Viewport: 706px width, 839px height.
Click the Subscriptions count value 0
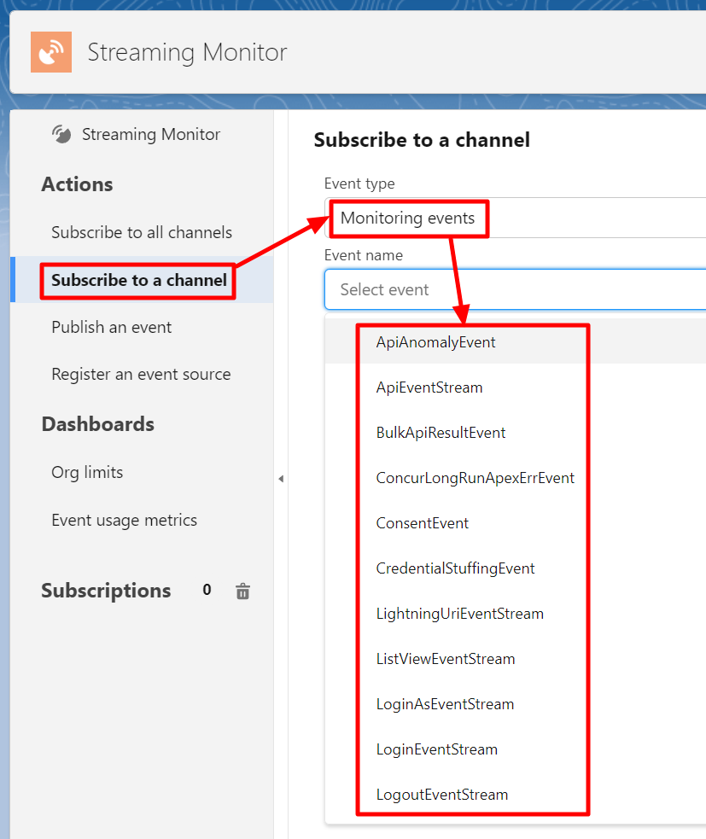(x=207, y=590)
